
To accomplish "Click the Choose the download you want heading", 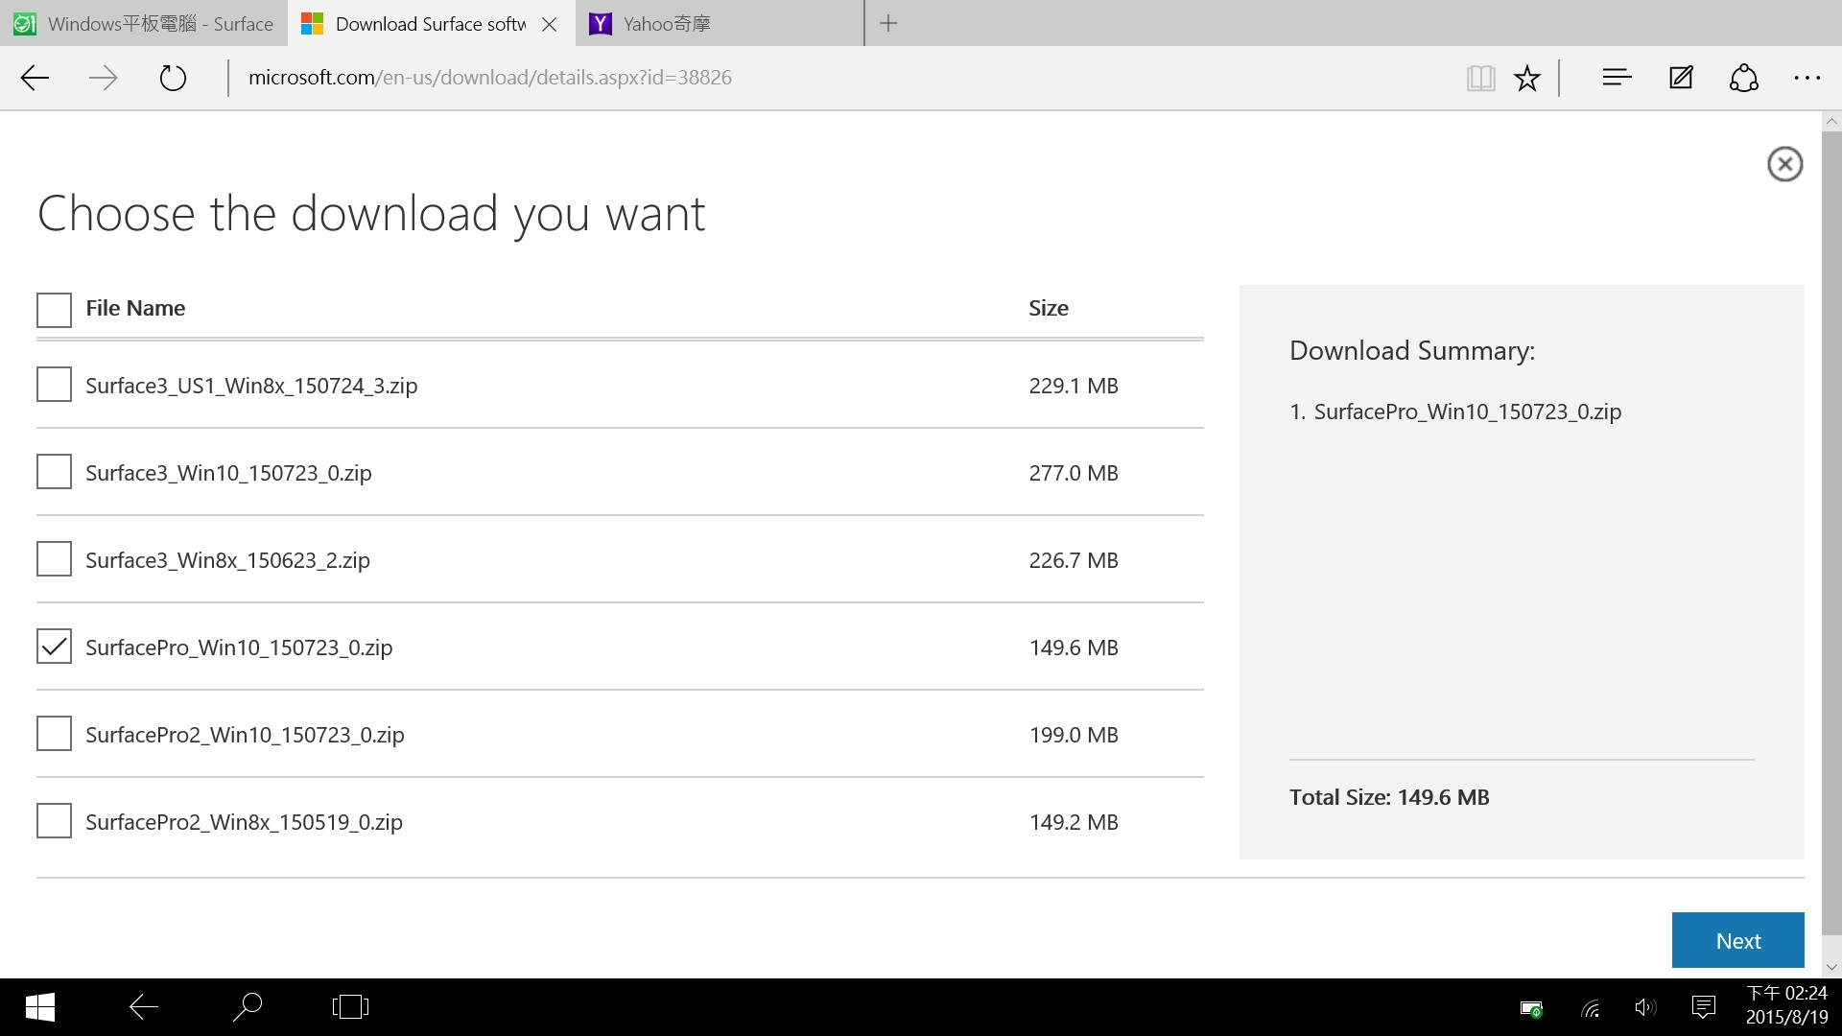I will click(x=371, y=214).
